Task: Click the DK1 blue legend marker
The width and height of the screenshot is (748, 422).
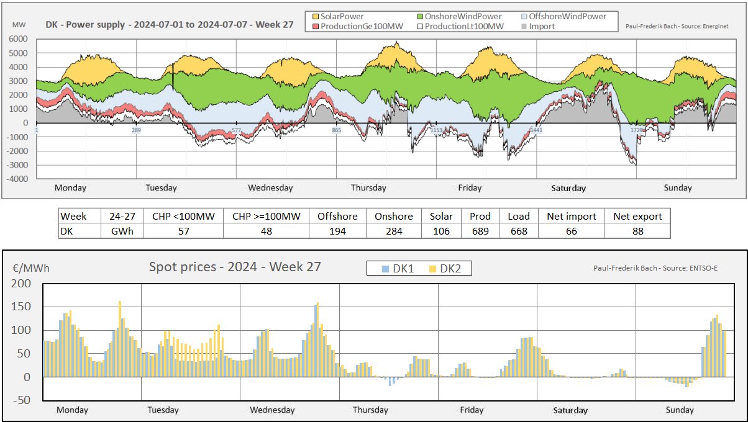Action: tap(386, 268)
